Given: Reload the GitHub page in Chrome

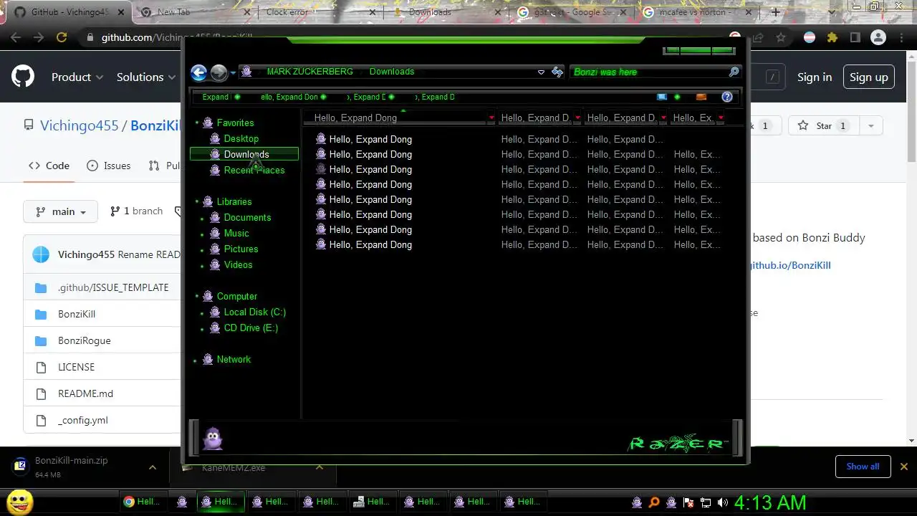Looking at the screenshot, I should click(x=62, y=38).
